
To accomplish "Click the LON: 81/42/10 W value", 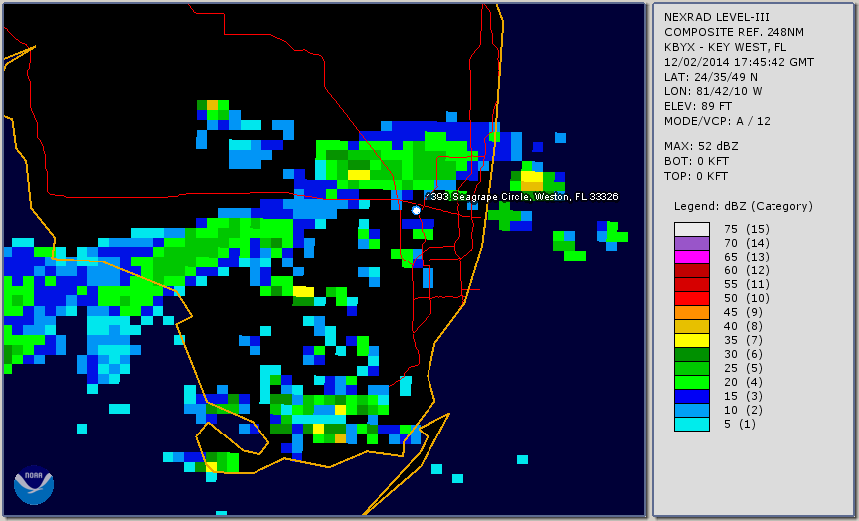I will click(713, 91).
